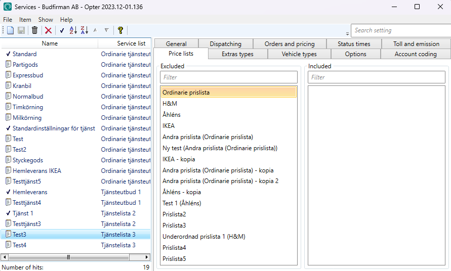Sort list by Name column header

[50, 43]
